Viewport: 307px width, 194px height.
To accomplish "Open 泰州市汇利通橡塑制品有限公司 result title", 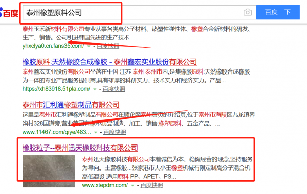I will pyautogui.click(x=71, y=105).
